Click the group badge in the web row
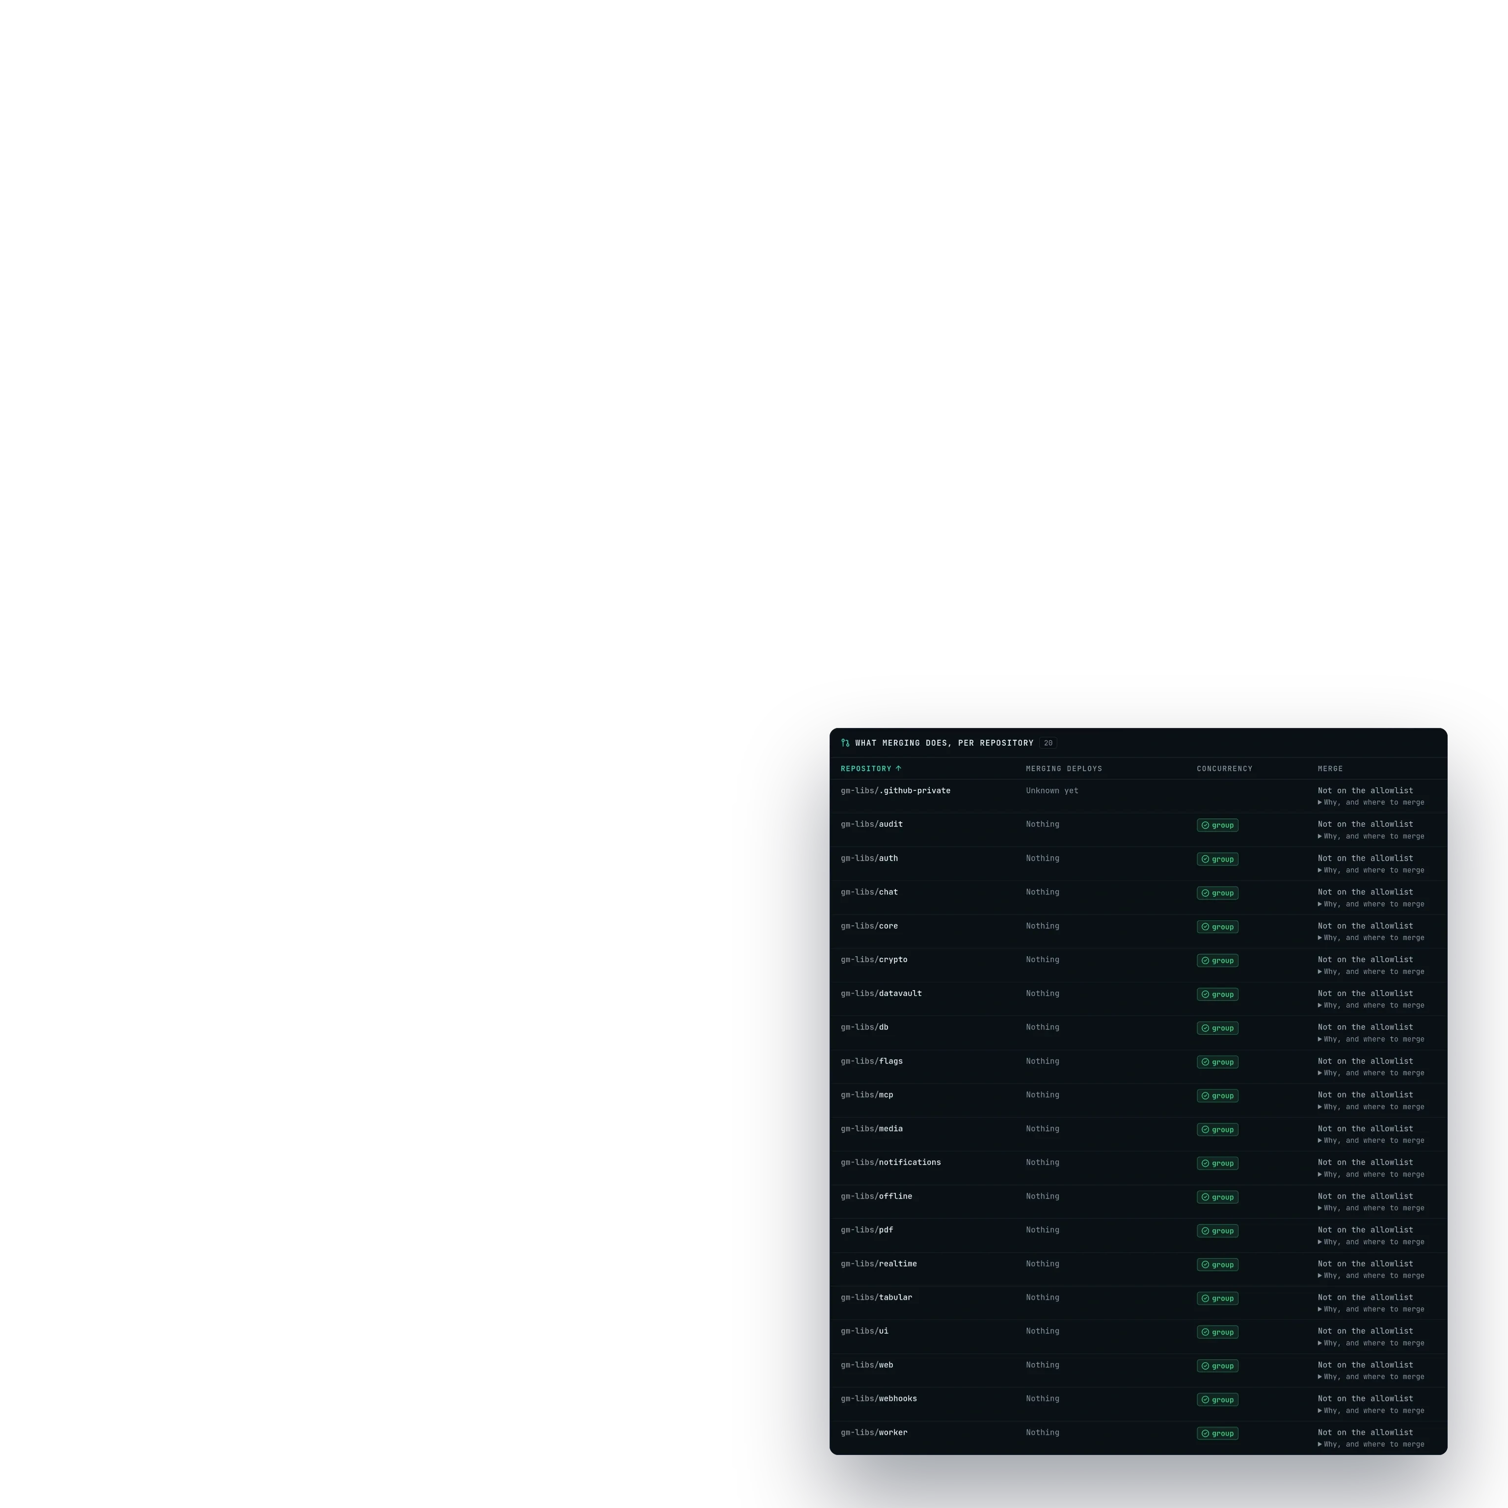 [x=1217, y=1366]
